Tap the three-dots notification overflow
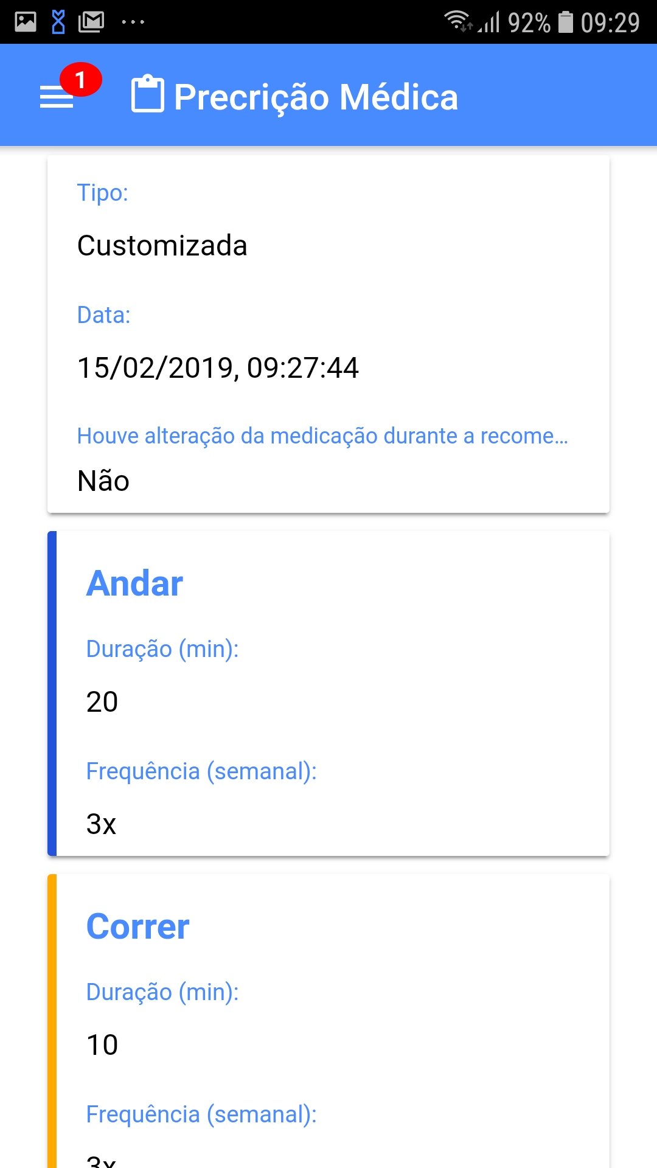Image resolution: width=657 pixels, height=1168 pixels. [x=133, y=23]
